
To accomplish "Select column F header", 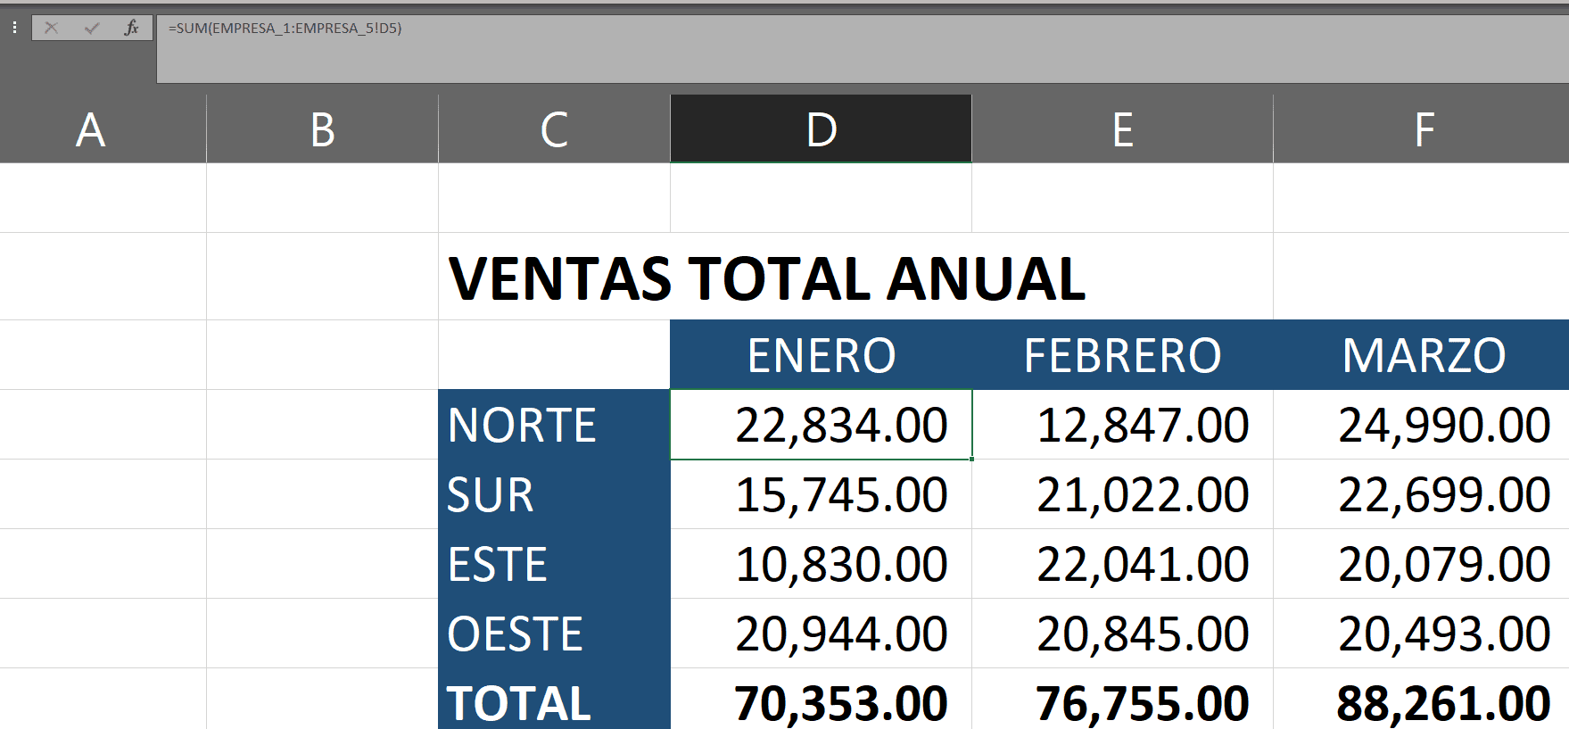I will pyautogui.click(x=1422, y=129).
